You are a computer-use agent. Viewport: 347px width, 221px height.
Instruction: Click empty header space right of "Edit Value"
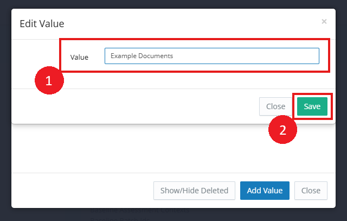[x=190, y=24]
